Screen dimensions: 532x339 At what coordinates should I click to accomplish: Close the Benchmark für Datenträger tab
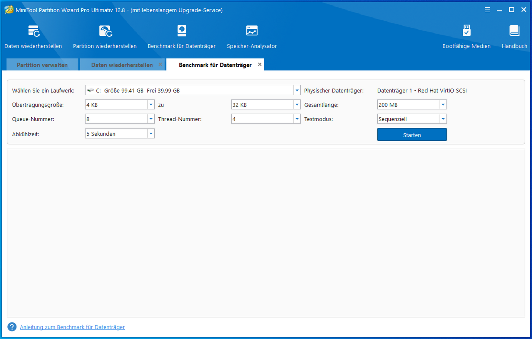point(260,64)
